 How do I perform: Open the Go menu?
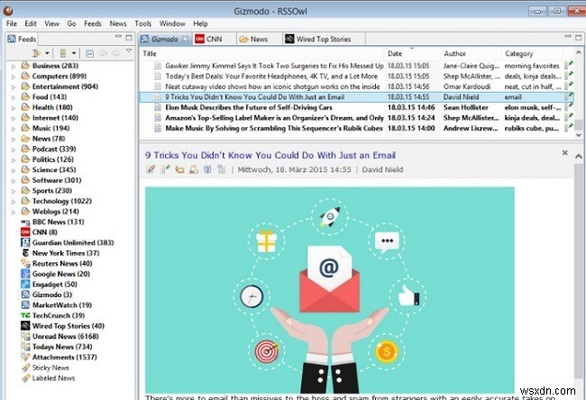(x=71, y=23)
